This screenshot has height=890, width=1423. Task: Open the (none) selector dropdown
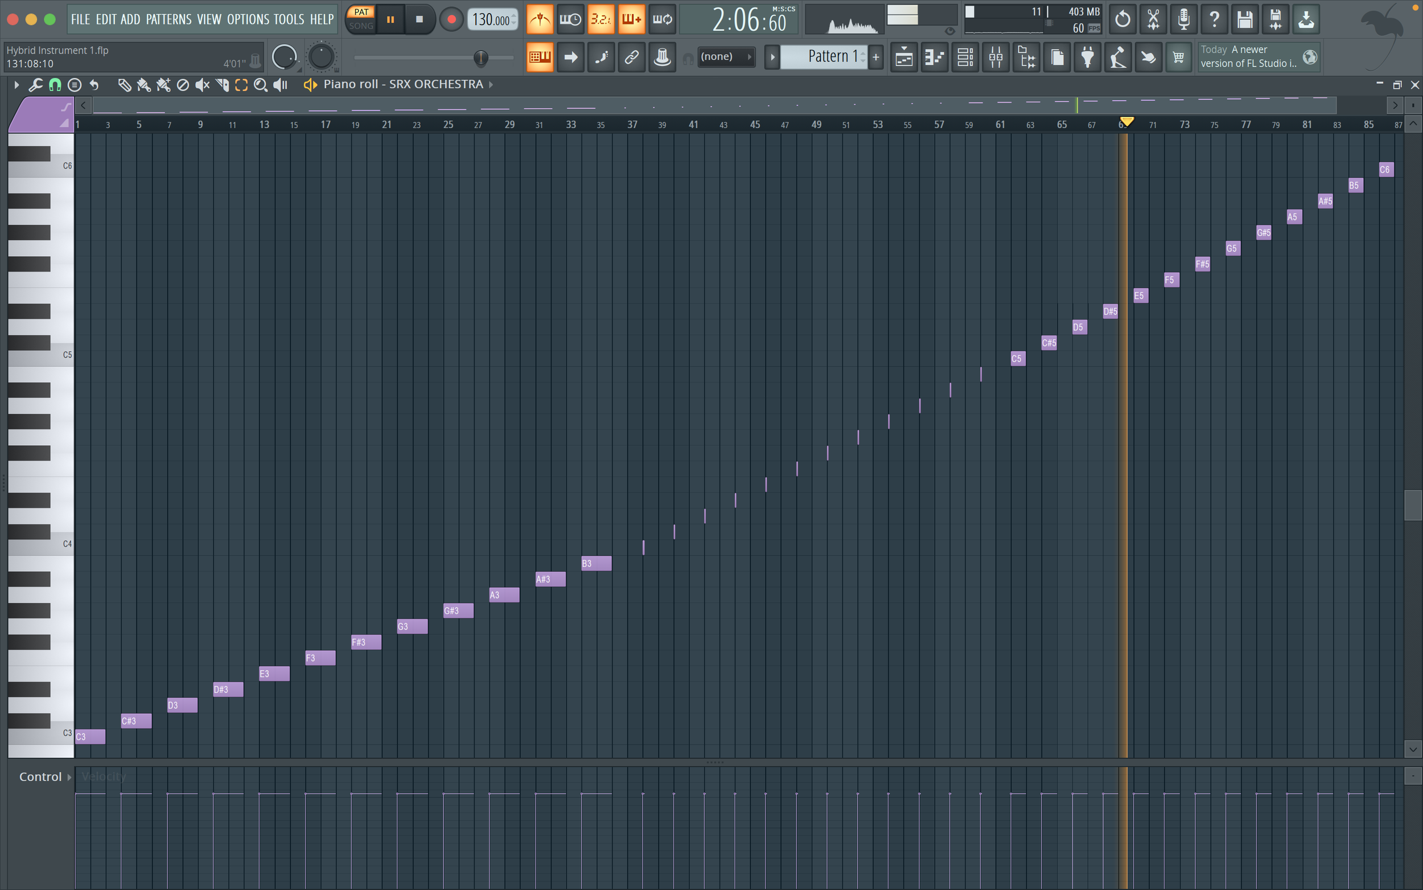pos(725,56)
